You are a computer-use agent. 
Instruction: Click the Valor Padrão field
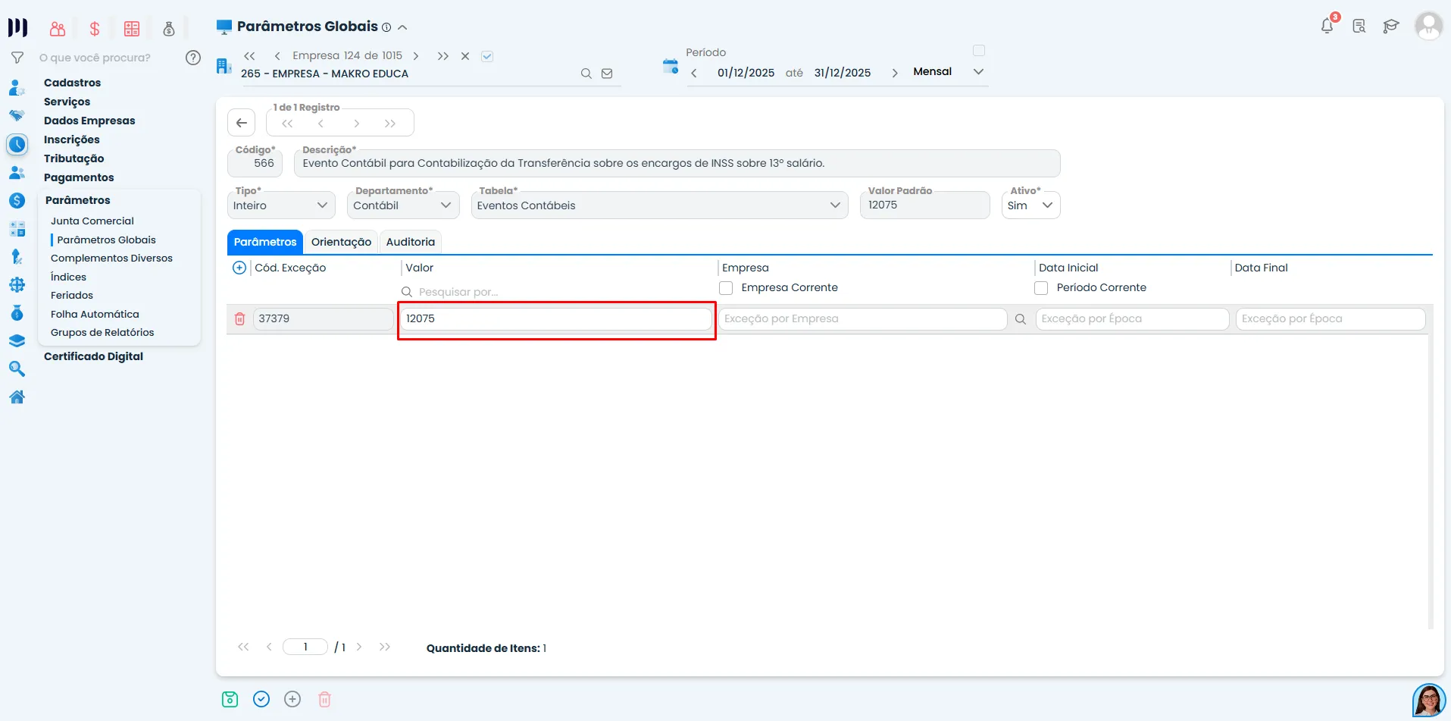(x=924, y=205)
